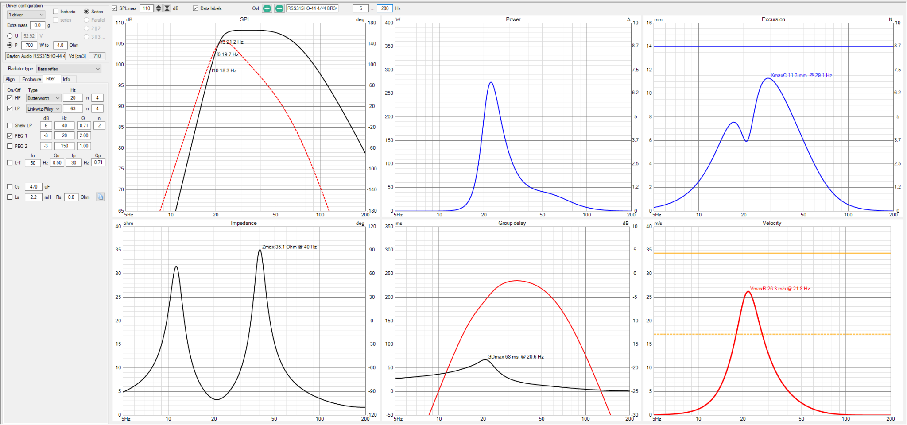Viewport: 907px width, 425px height.
Task: Select the U voltage radio button
Action: point(10,36)
